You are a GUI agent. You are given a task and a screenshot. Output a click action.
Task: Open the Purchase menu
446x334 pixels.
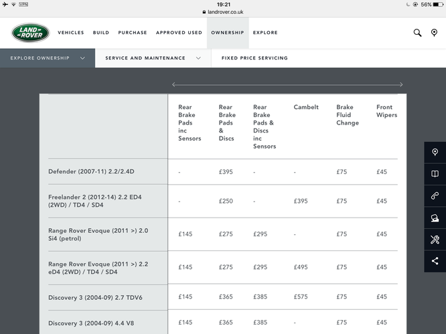pos(133,33)
